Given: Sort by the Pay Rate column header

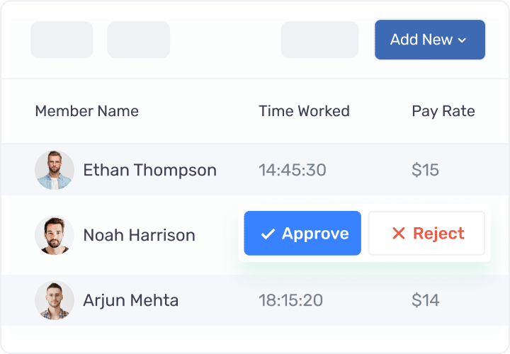Looking at the screenshot, I should pos(443,111).
